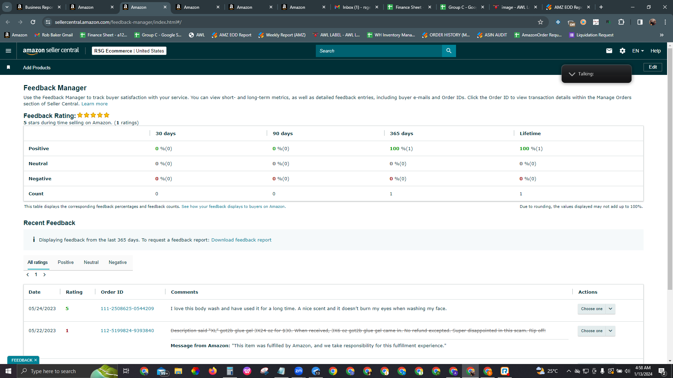Image resolution: width=673 pixels, height=378 pixels.
Task: Open the weather widget showing 25°C
Action: coord(547,371)
